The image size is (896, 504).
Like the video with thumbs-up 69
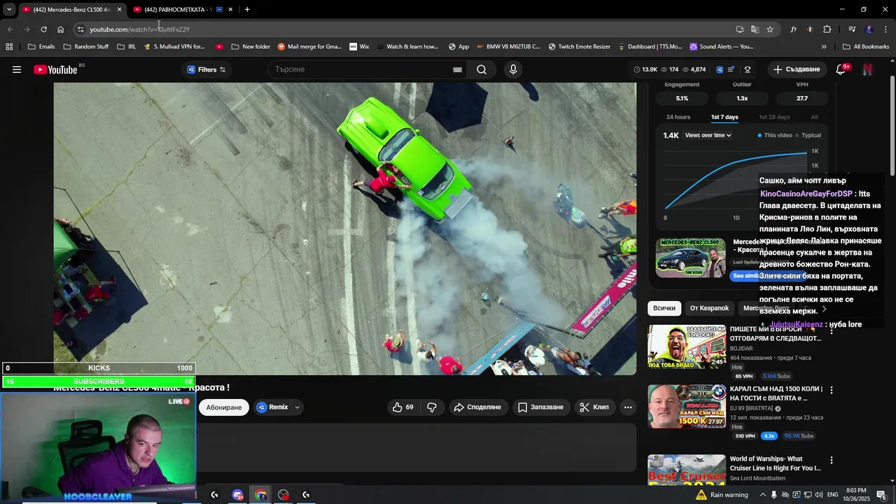pyautogui.click(x=404, y=407)
